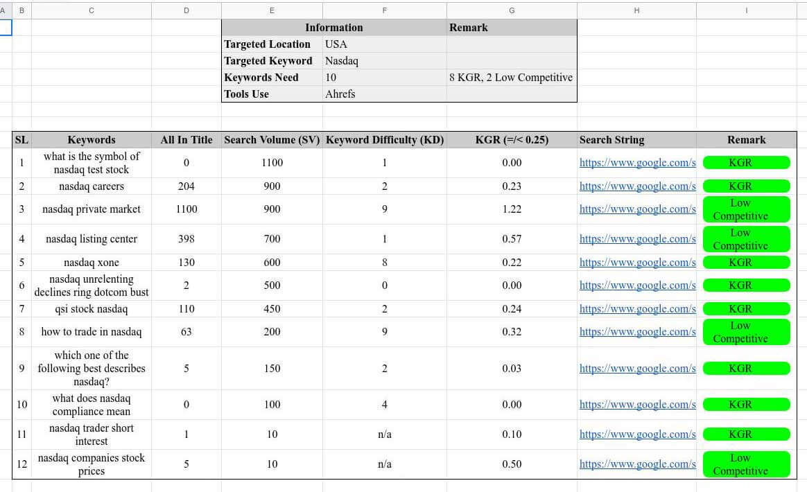Select column header E

coord(271,10)
